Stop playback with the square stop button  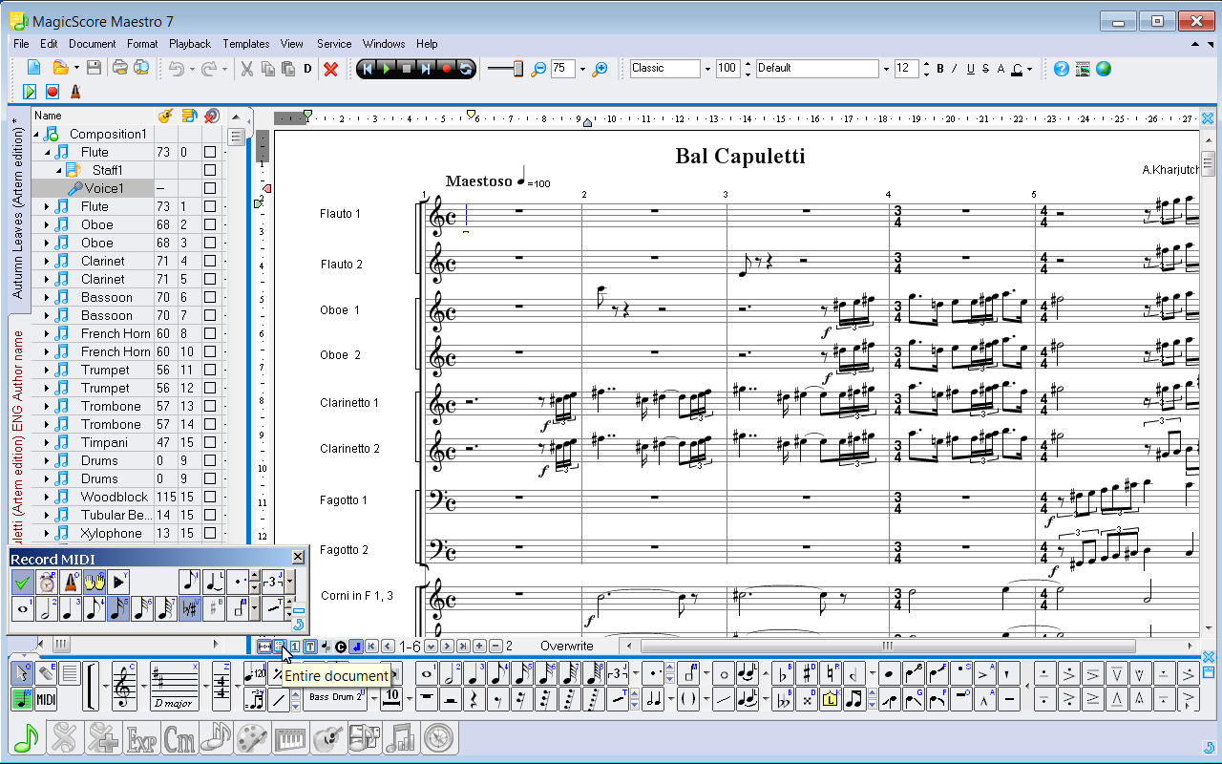pos(406,69)
